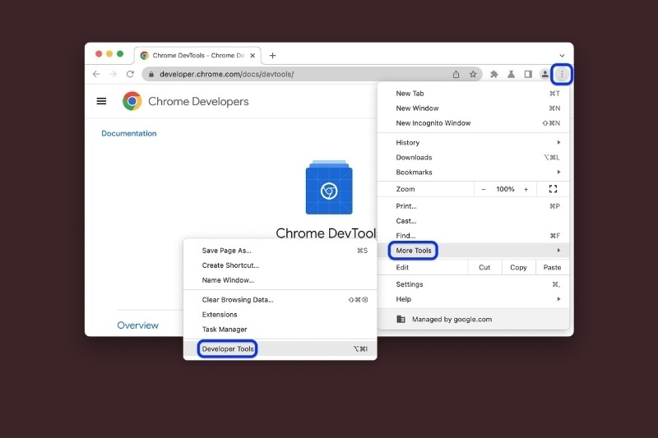Open the three-dot Chrome menu button
658x438 pixels.
coord(562,74)
